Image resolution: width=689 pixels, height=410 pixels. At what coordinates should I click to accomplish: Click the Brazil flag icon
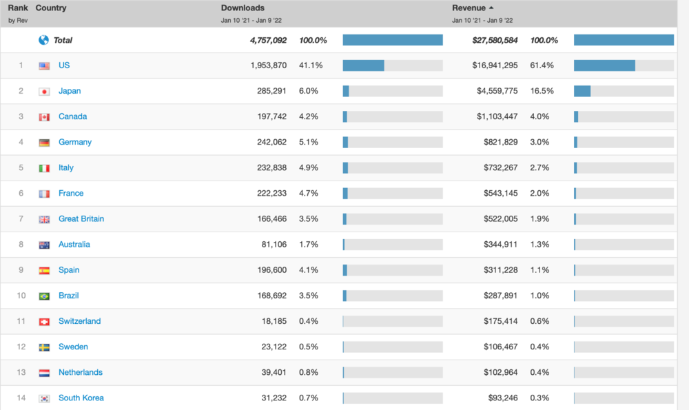tap(44, 296)
